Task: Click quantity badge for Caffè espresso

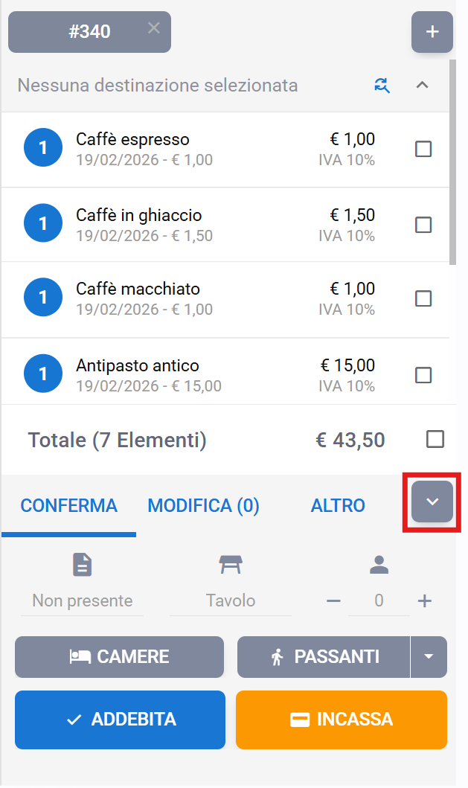Action: tap(42, 148)
